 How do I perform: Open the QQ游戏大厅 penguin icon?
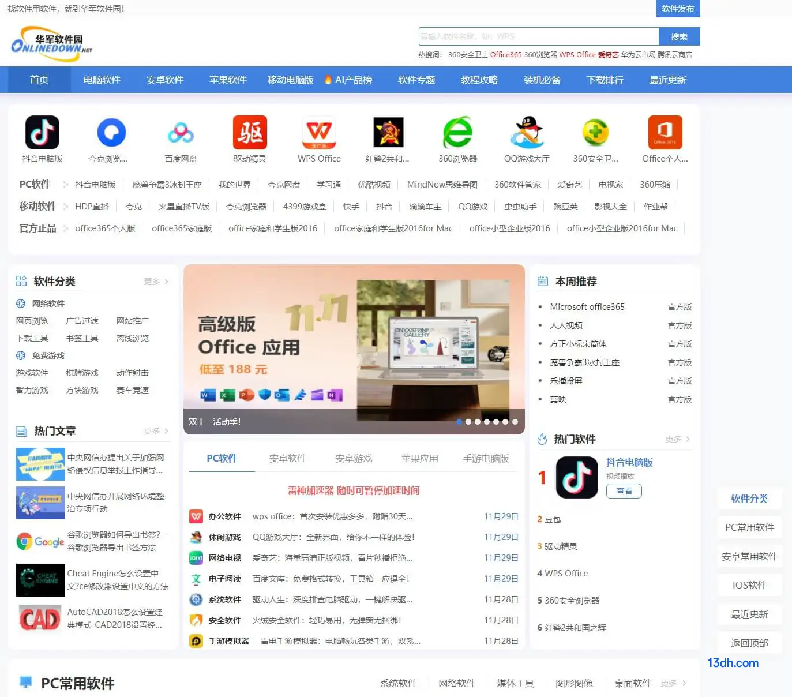point(527,132)
